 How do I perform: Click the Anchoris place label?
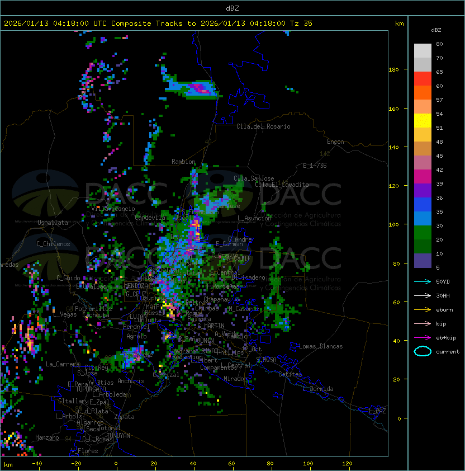tap(131, 381)
